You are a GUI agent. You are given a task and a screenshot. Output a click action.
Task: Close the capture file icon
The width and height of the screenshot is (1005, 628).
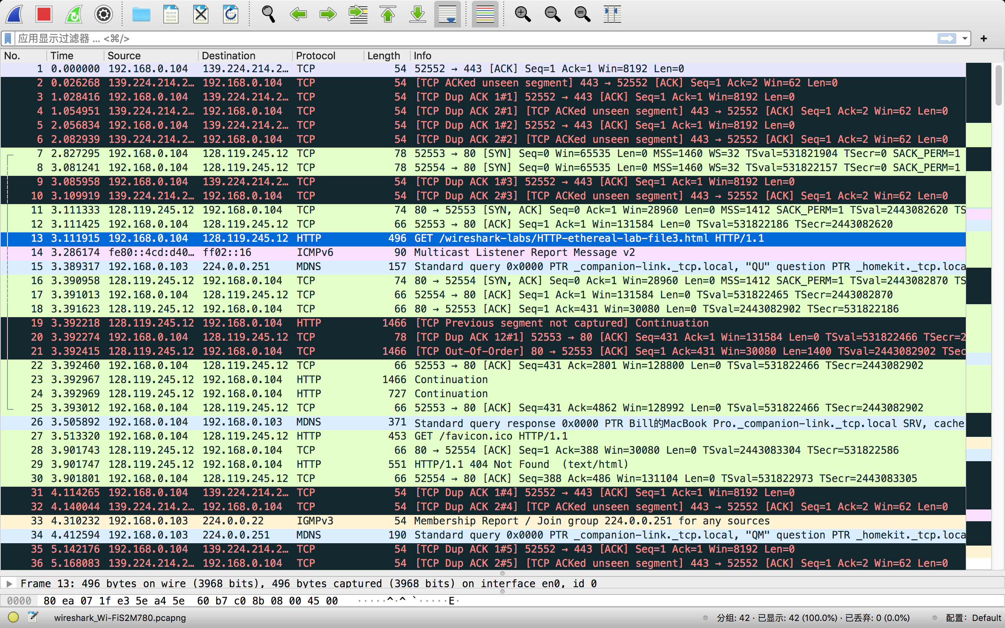pyautogui.click(x=201, y=15)
